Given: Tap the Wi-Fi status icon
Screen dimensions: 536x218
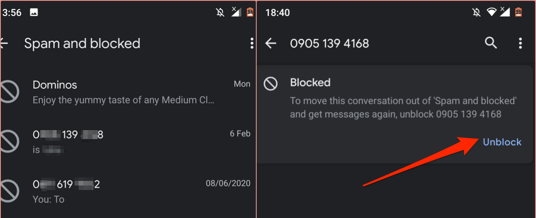Looking at the screenshot, I should click(491, 12).
